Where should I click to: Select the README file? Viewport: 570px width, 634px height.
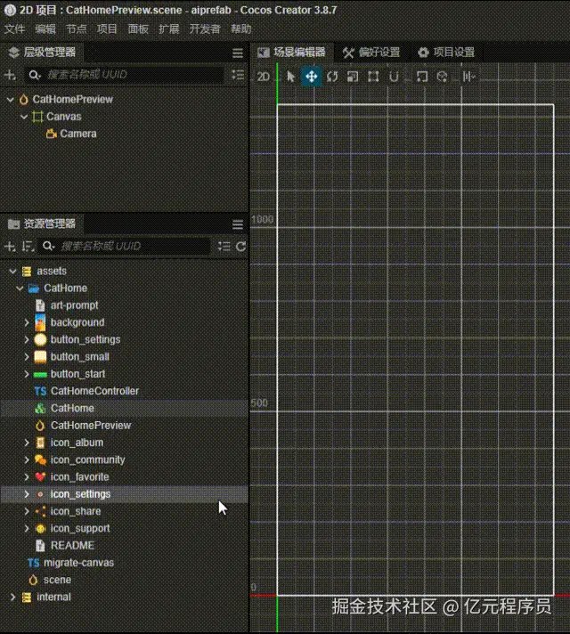(x=72, y=546)
